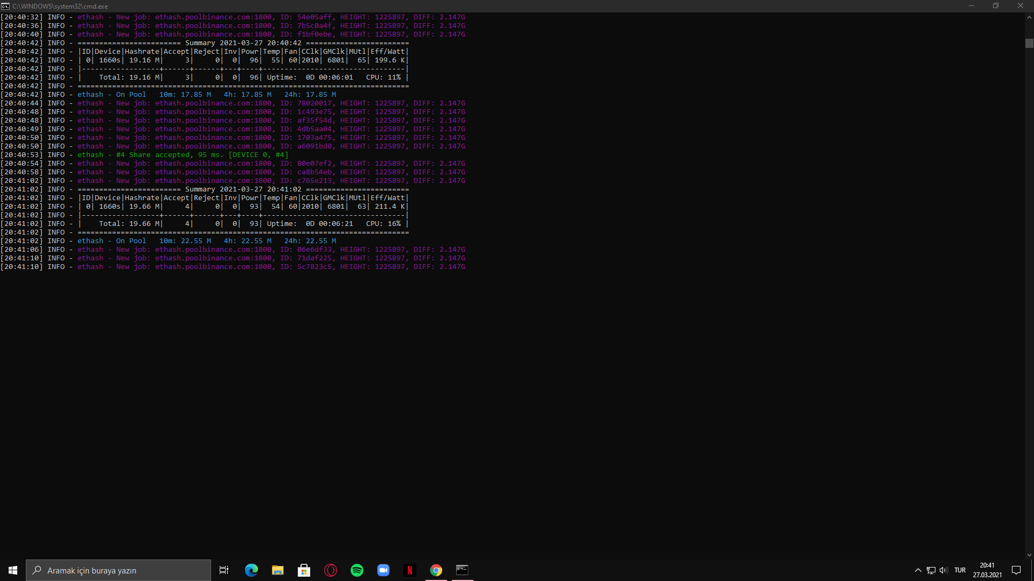Click the job ID '54e05aff'
The width and height of the screenshot is (1034, 581).
pos(315,17)
